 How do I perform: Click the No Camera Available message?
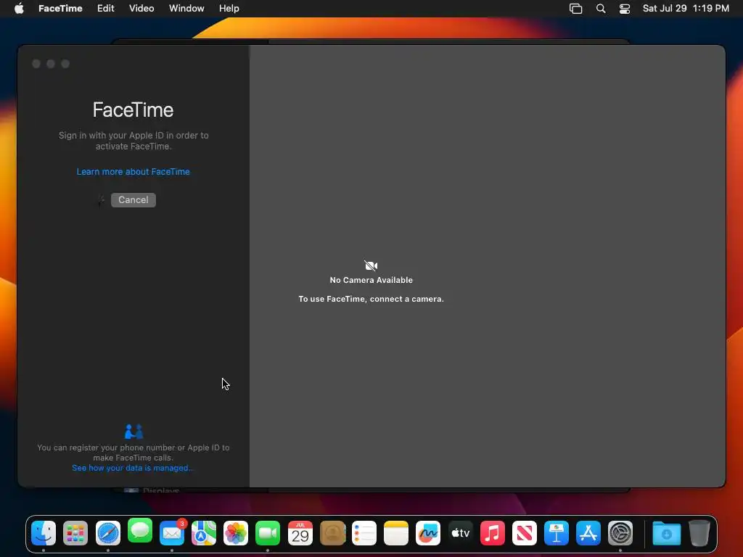[371, 280]
